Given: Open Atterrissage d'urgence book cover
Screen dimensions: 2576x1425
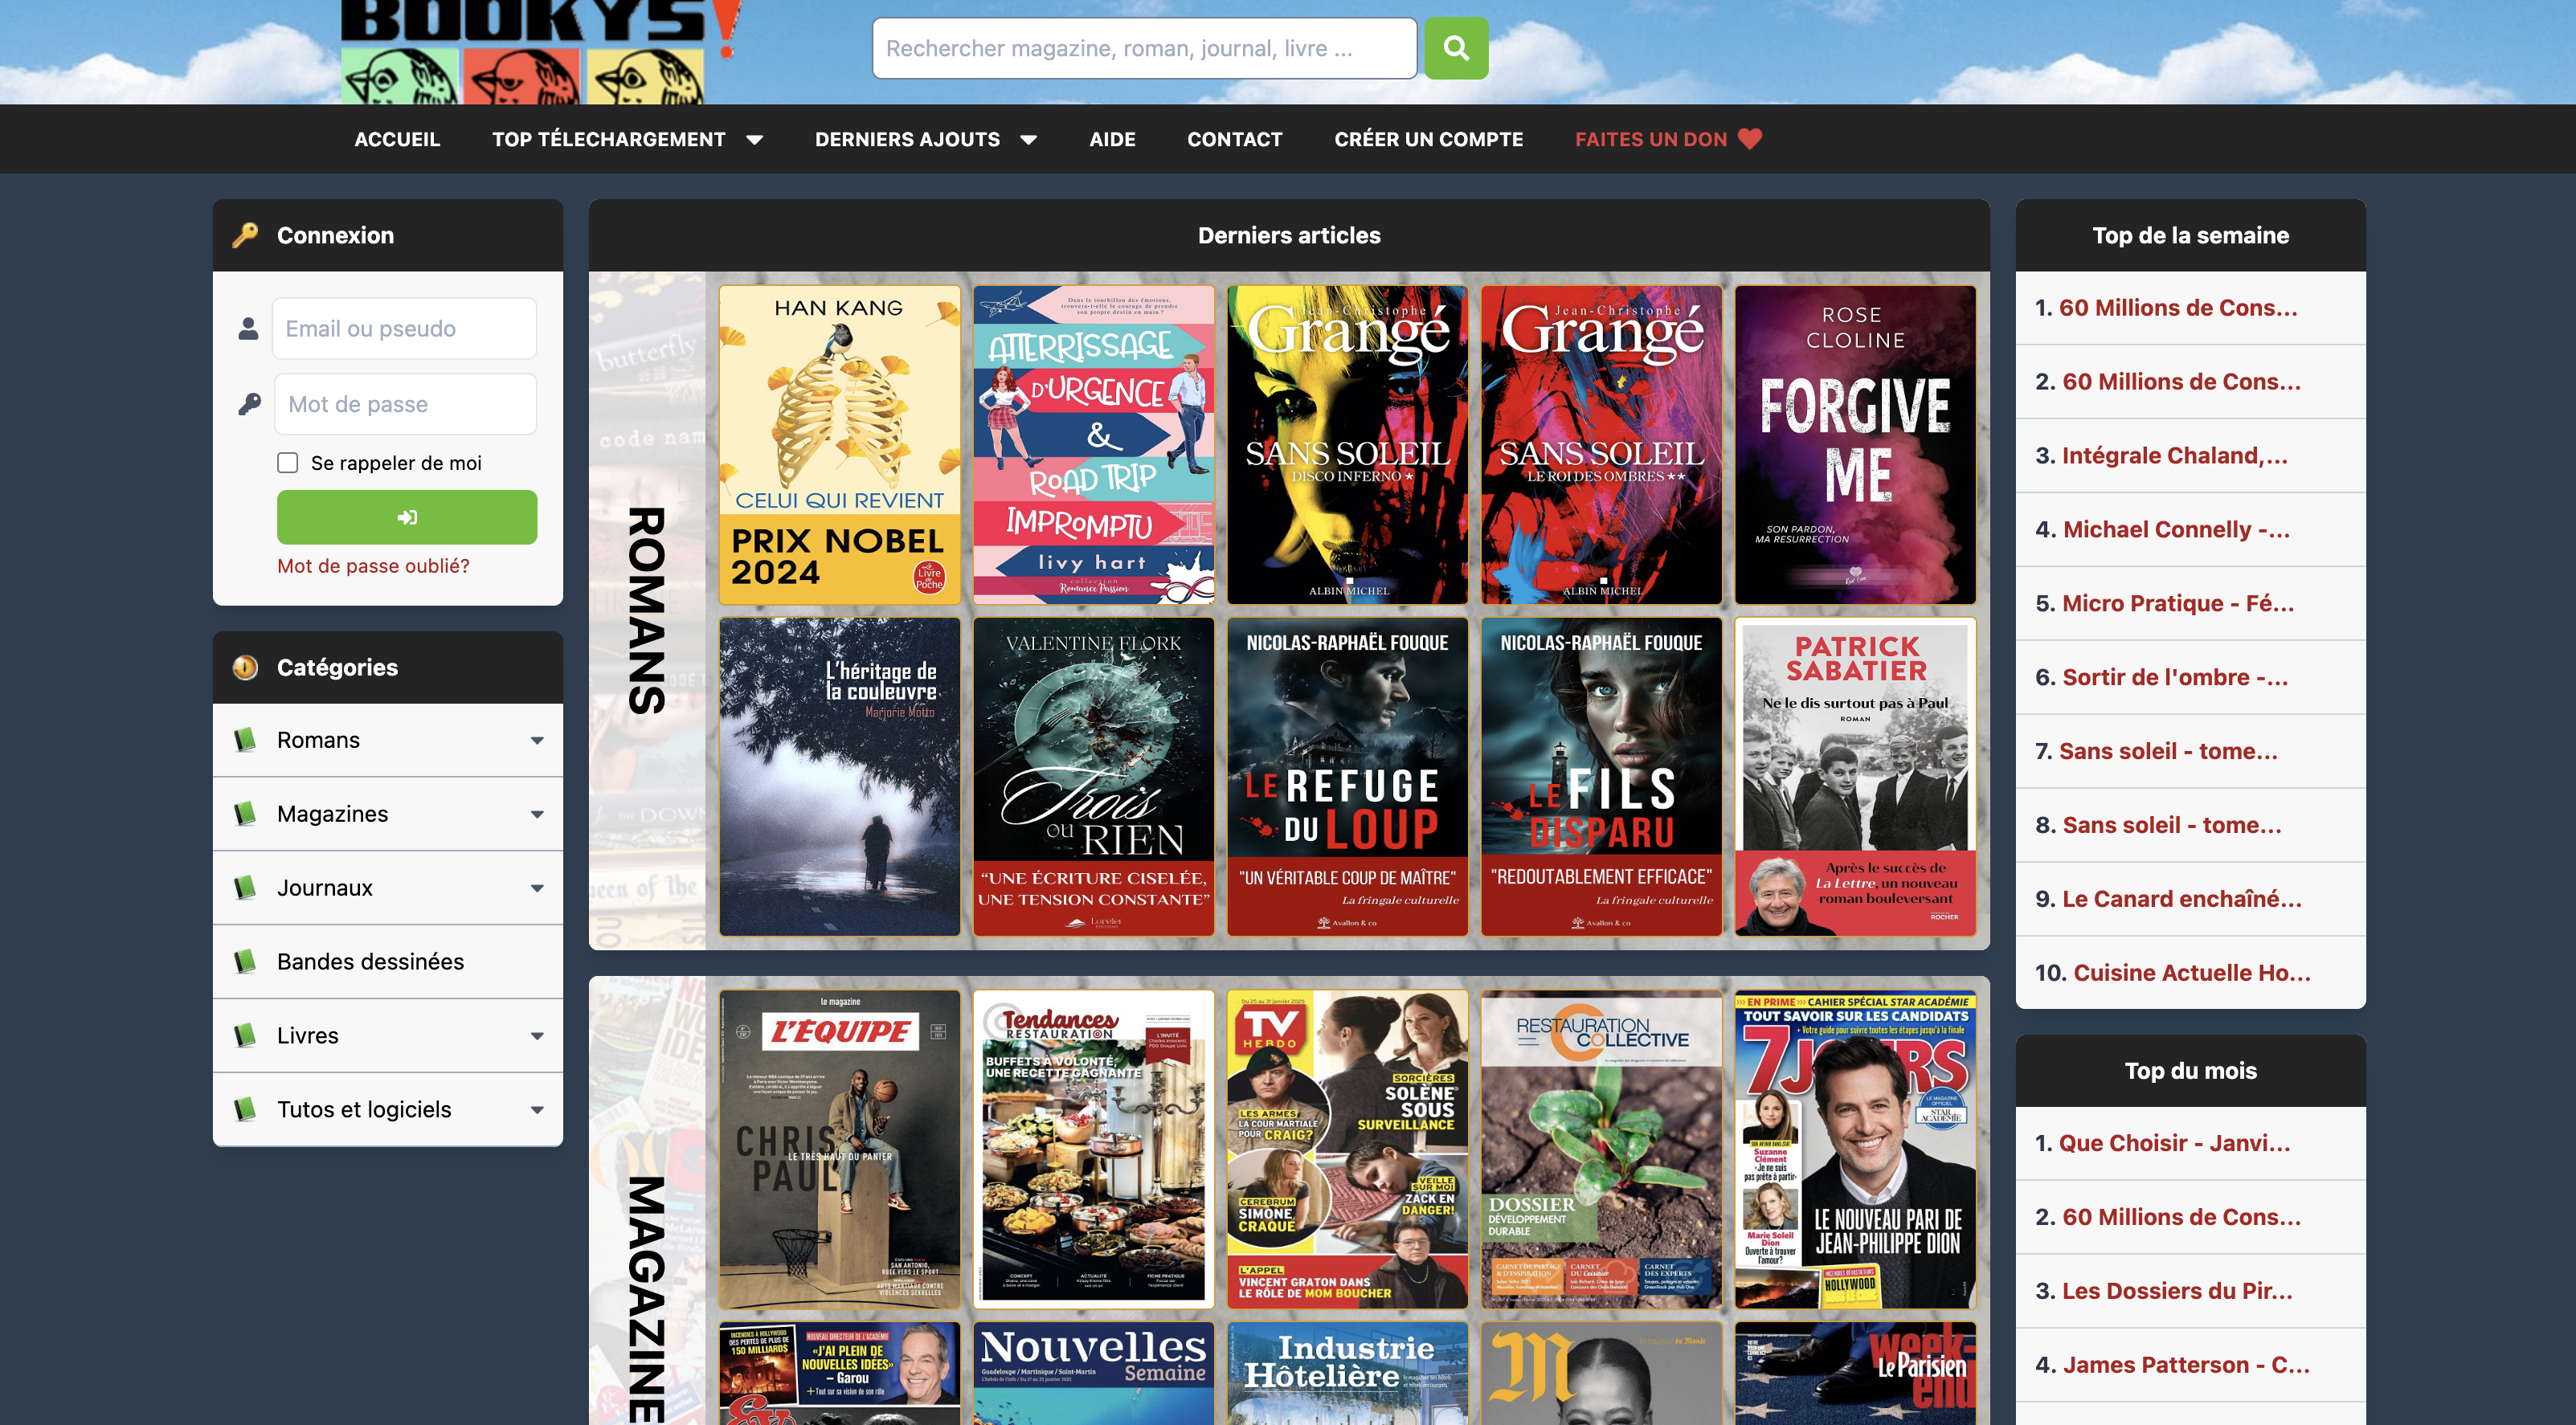Looking at the screenshot, I should [x=1093, y=445].
